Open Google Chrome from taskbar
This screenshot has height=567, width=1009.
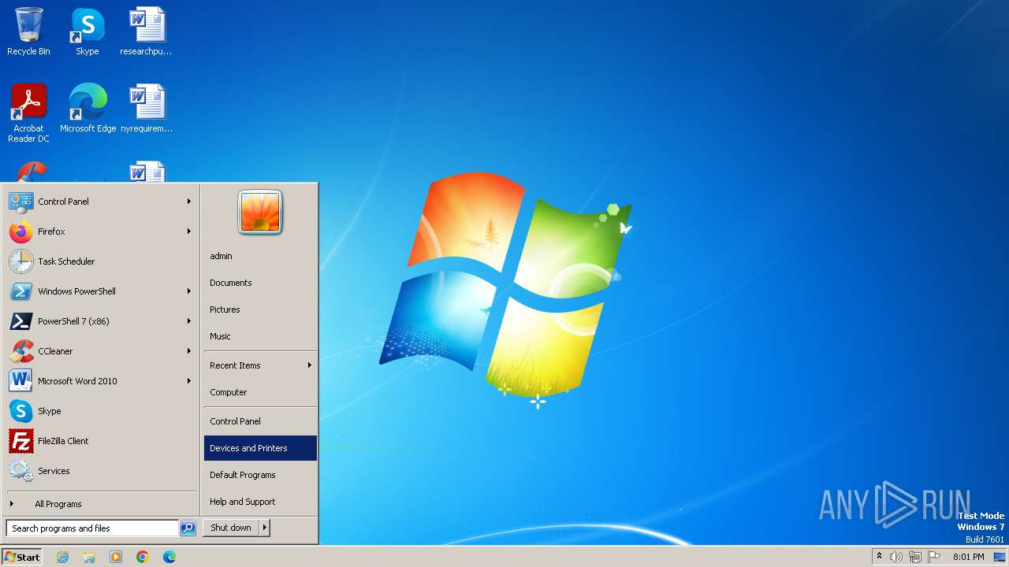143,557
